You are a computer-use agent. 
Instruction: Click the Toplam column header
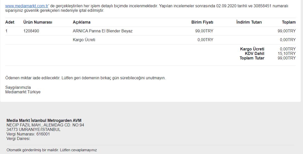(x=289, y=22)
